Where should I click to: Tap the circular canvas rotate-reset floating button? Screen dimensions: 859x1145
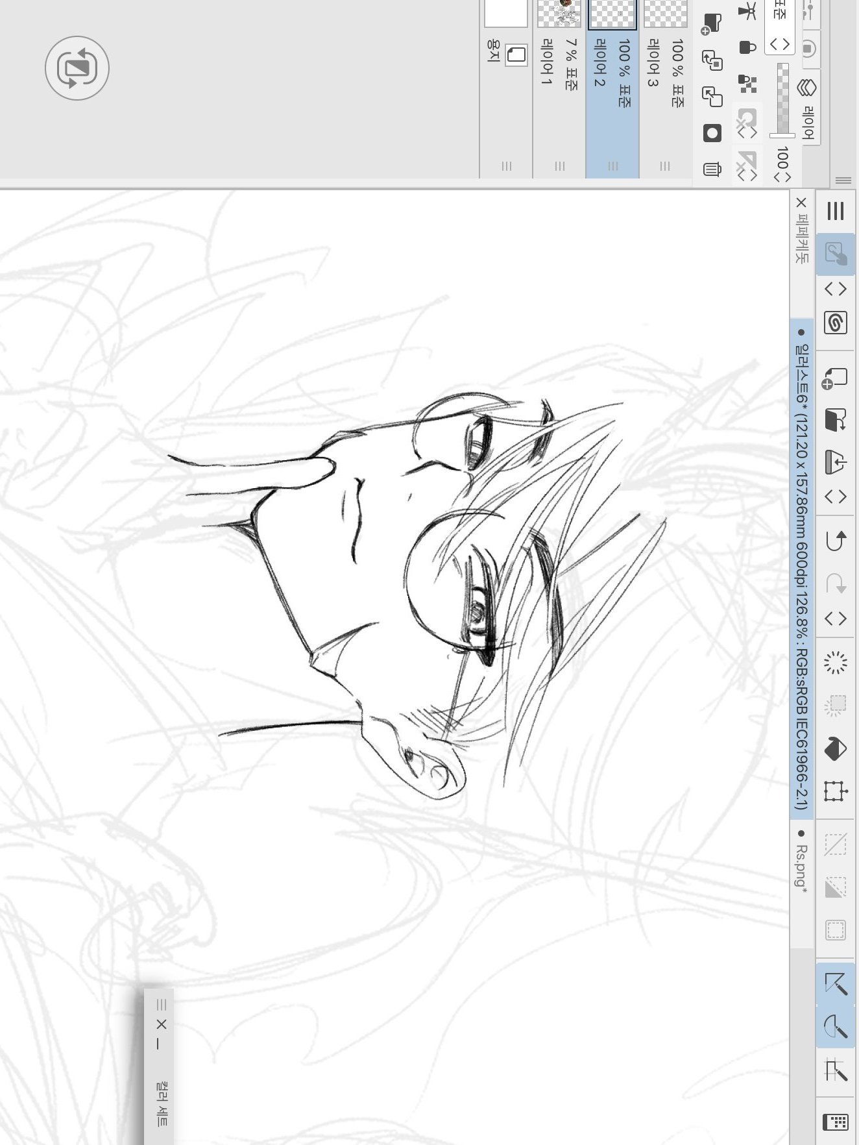pyautogui.click(x=77, y=68)
